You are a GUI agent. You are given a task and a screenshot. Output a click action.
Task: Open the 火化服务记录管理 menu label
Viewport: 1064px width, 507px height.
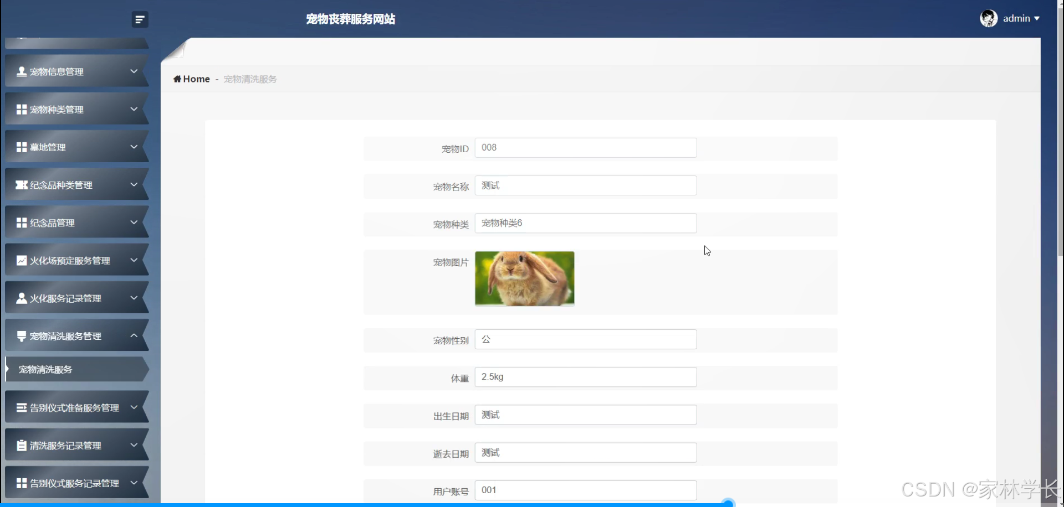tap(65, 298)
